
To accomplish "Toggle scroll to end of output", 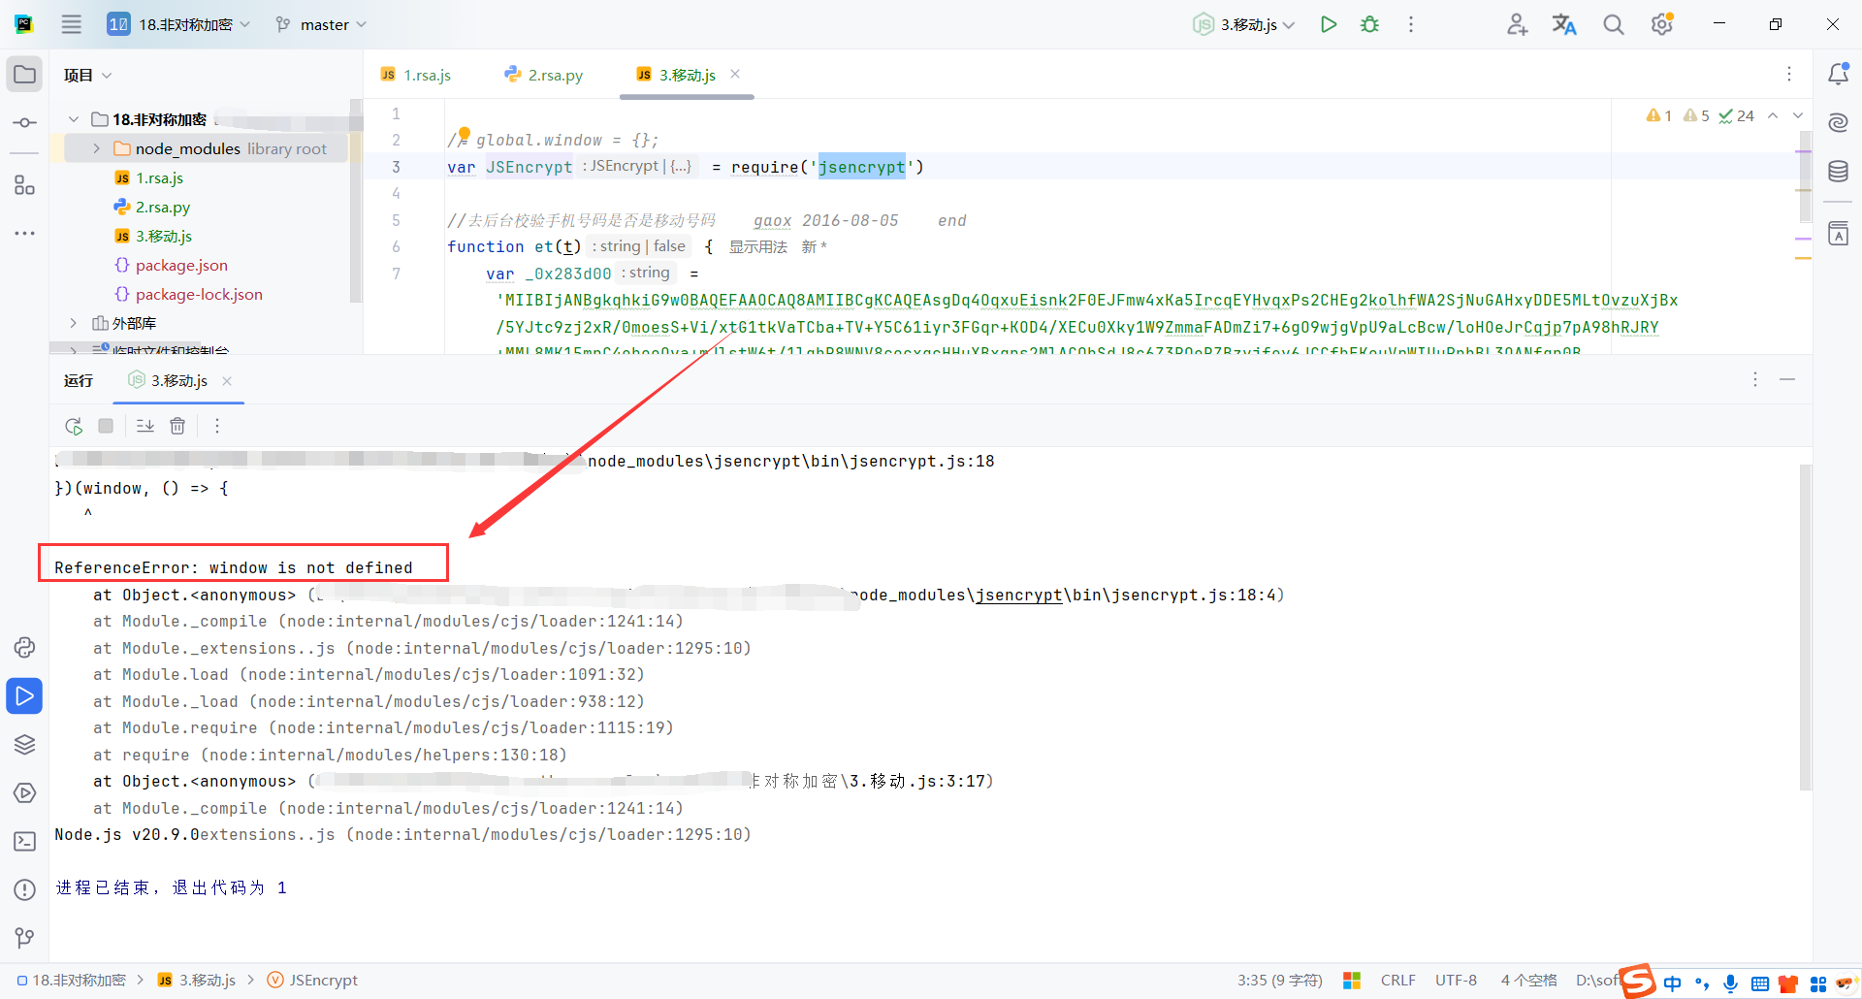I will (145, 426).
